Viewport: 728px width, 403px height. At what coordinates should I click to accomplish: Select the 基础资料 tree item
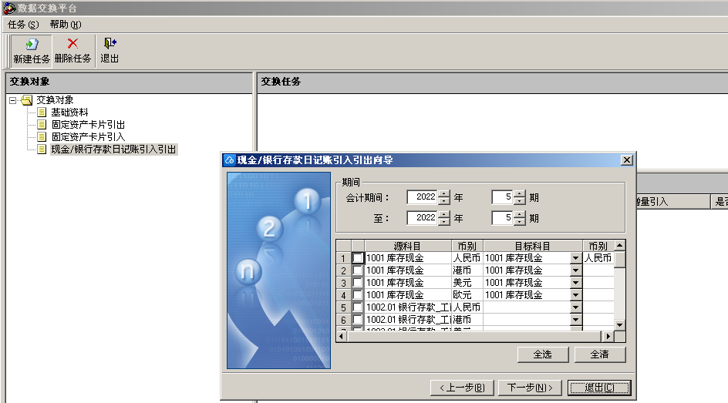click(x=69, y=113)
